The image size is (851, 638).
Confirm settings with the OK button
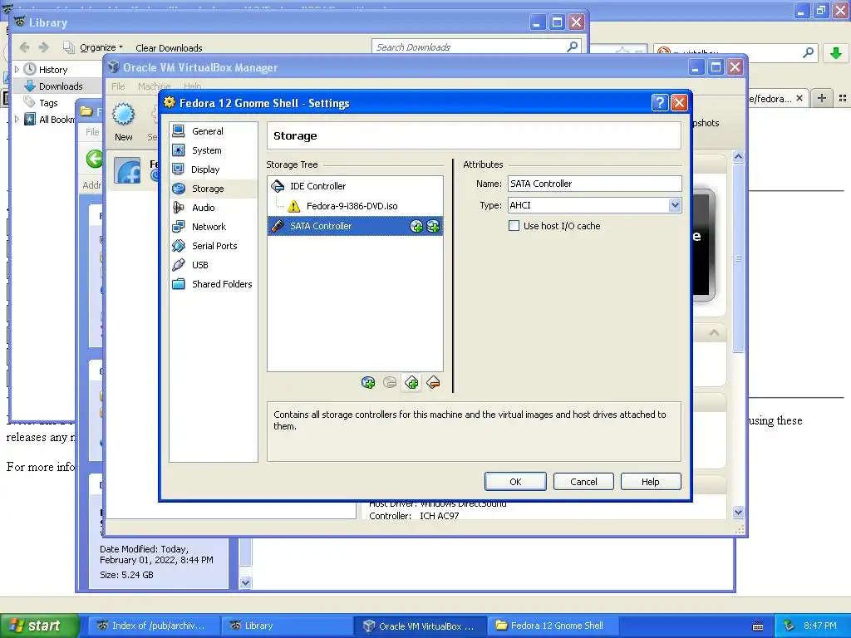(515, 482)
